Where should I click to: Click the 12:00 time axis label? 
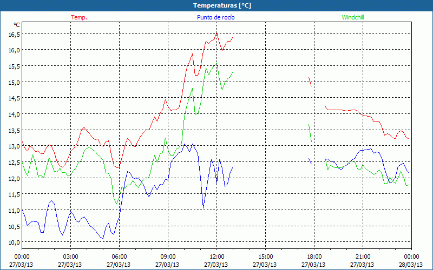[x=217, y=257]
